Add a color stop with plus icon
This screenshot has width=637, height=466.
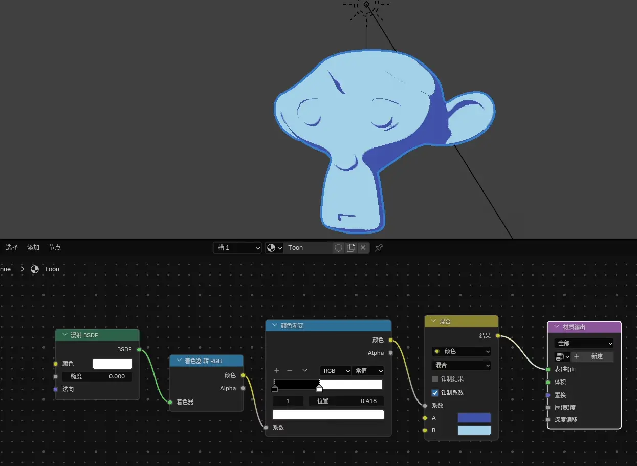(277, 370)
